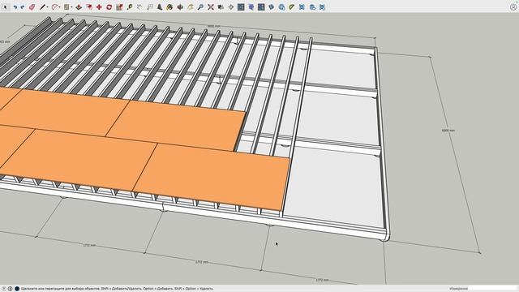This screenshot has width=519, height=292.
Task: Activate the Push/Pull tool
Action: tap(79, 7)
